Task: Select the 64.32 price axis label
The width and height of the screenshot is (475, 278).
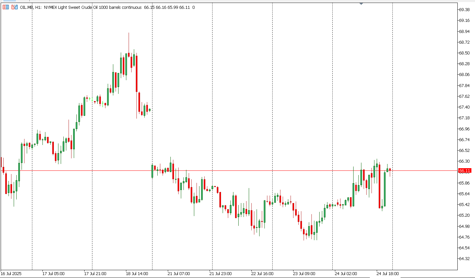Action: [x=464, y=258]
